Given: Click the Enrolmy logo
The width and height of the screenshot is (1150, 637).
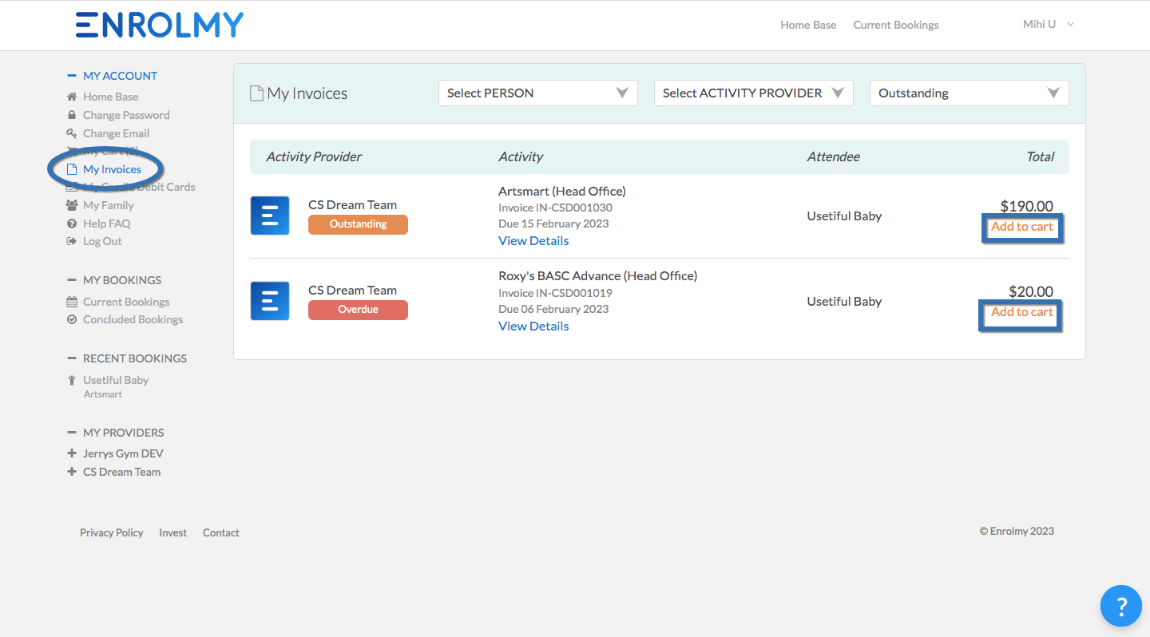Looking at the screenshot, I should [x=159, y=25].
